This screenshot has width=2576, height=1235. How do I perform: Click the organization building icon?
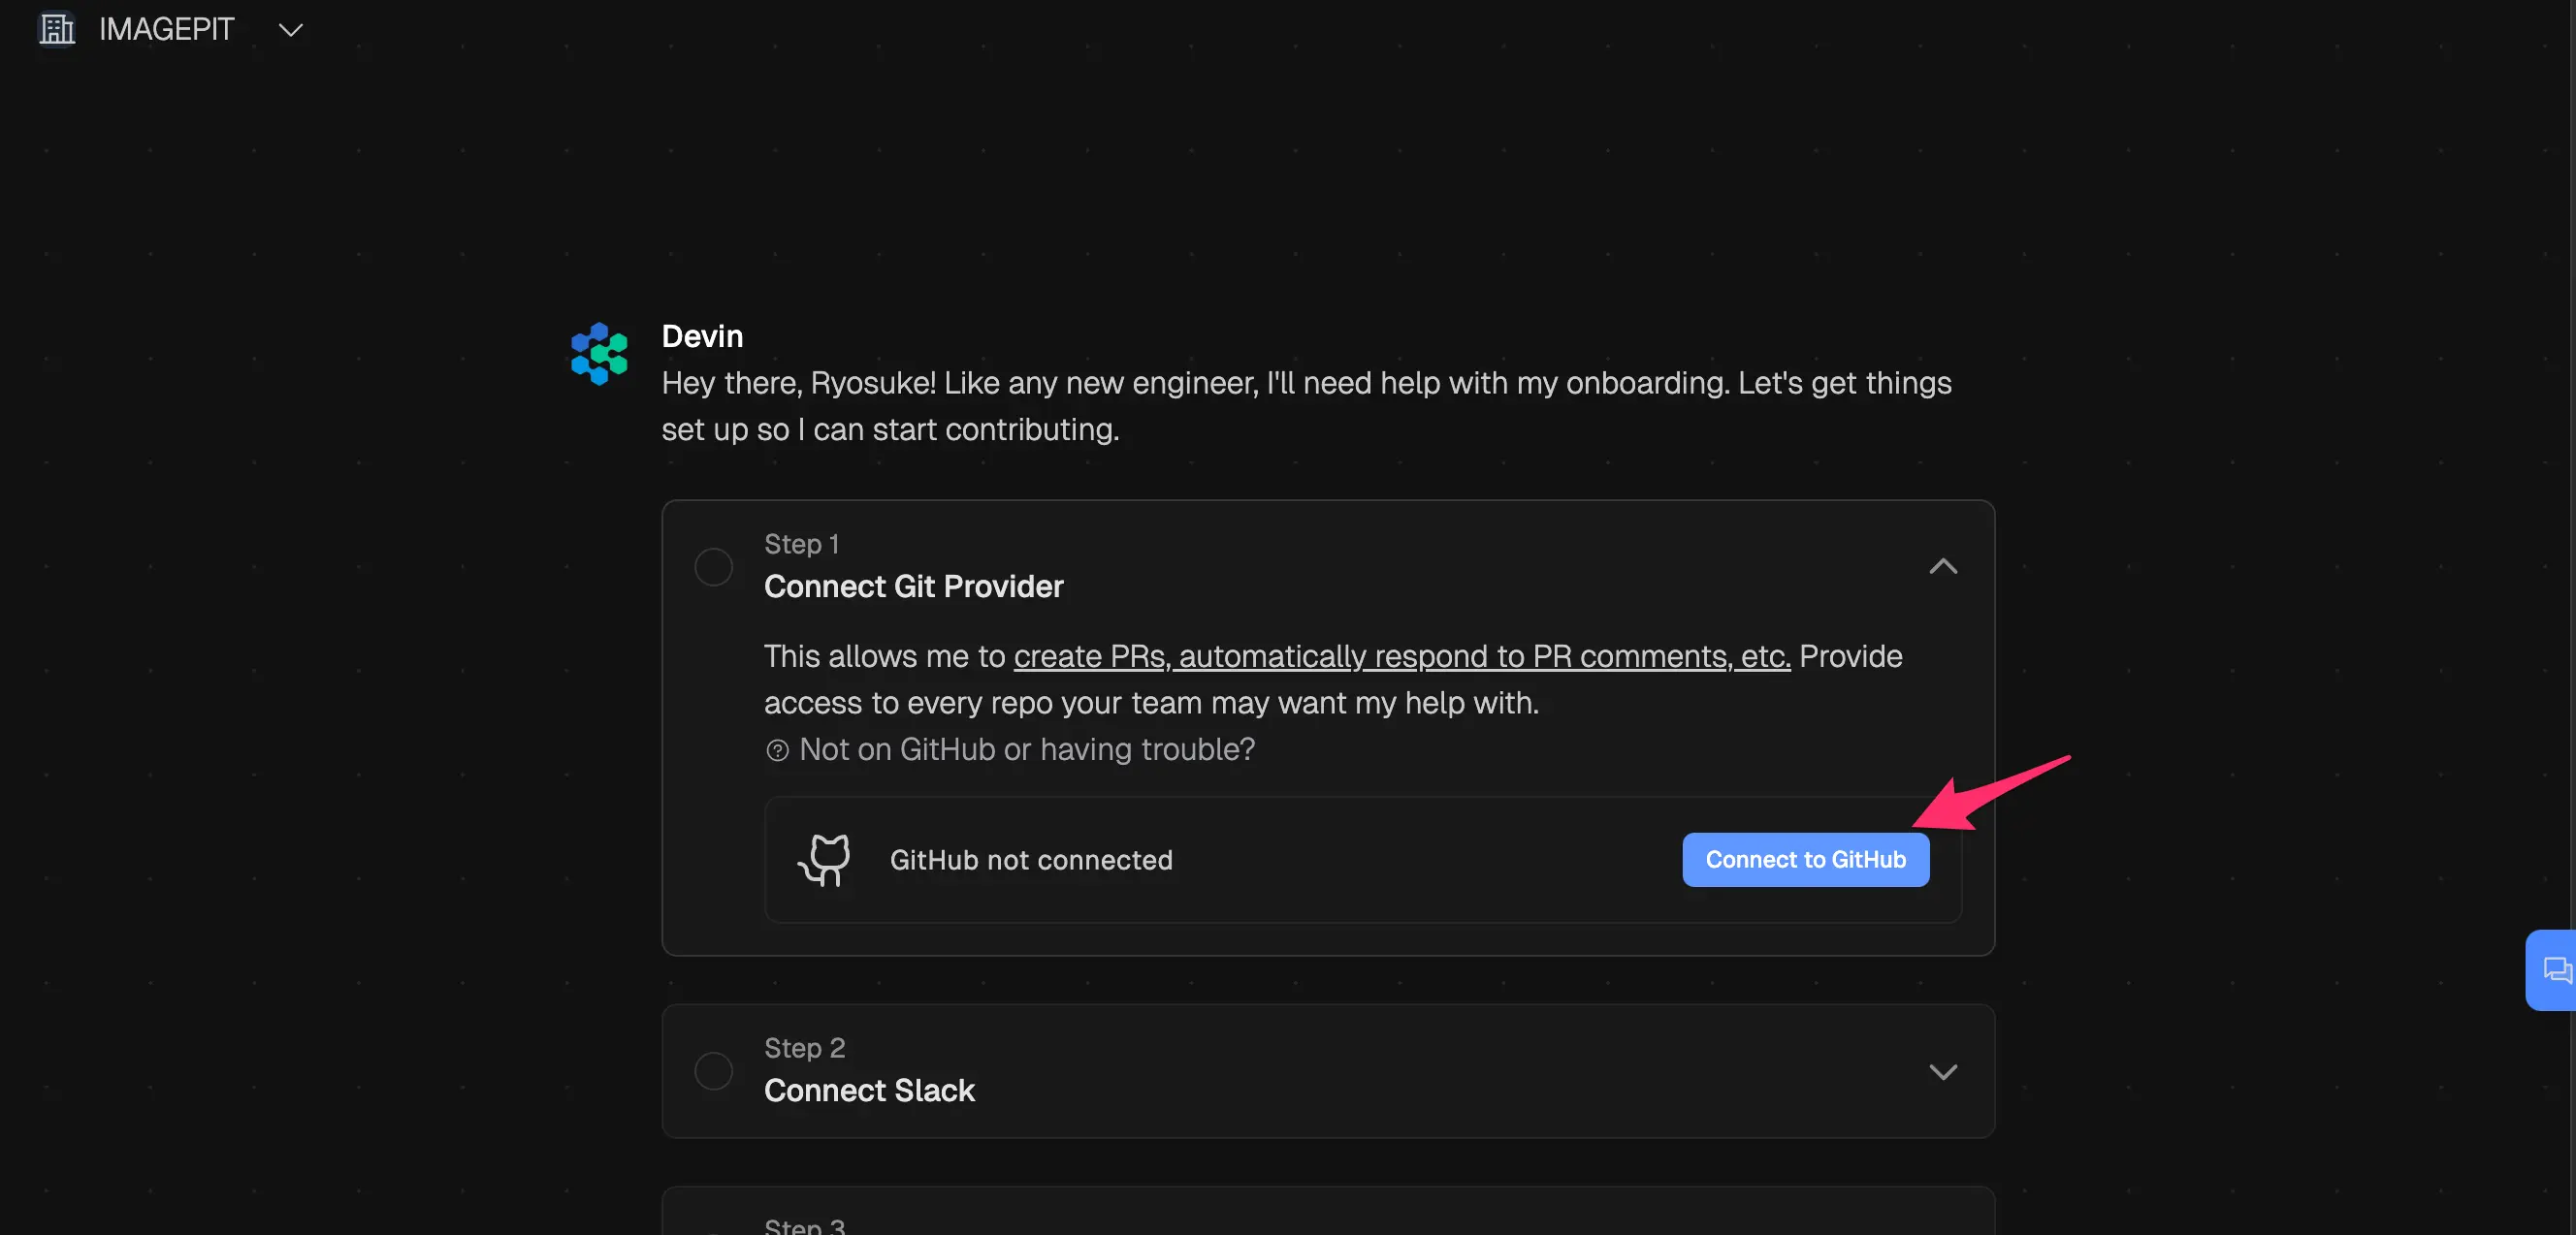[x=56, y=29]
